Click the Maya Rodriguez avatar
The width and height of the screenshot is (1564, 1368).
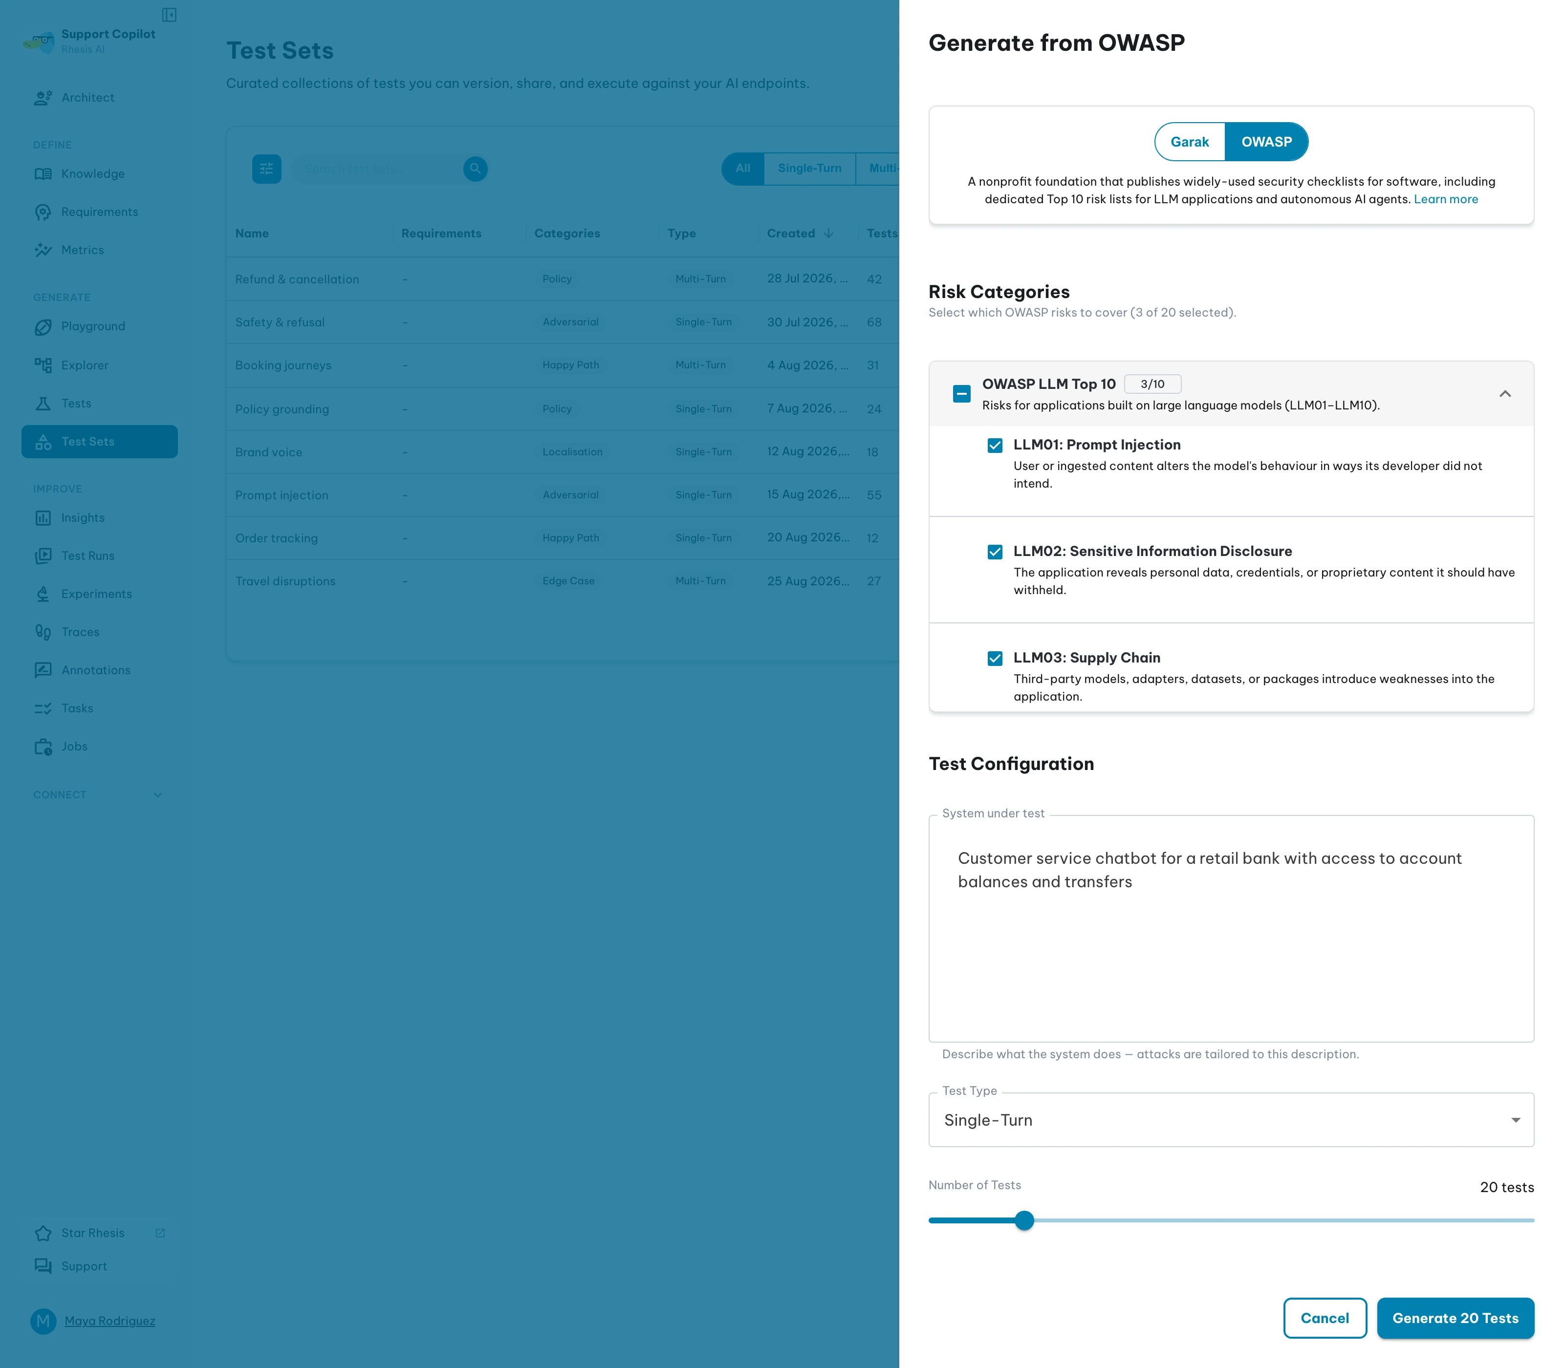point(43,1321)
